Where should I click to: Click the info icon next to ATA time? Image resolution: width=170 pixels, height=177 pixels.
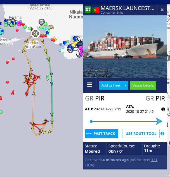coord(163,109)
